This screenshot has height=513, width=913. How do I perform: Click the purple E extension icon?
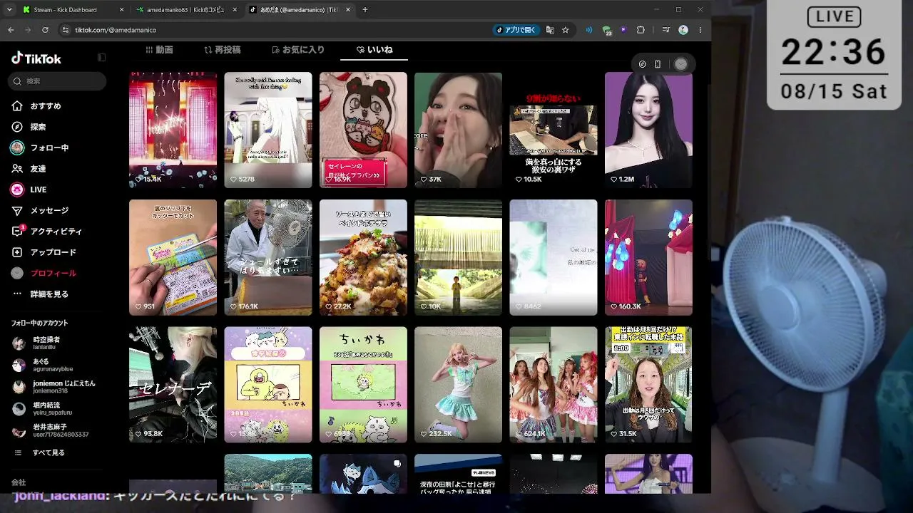point(623,30)
